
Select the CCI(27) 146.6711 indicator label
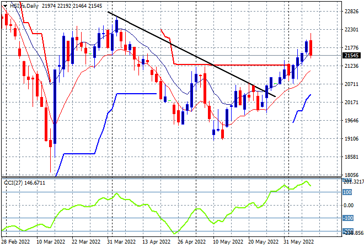coord(25,183)
